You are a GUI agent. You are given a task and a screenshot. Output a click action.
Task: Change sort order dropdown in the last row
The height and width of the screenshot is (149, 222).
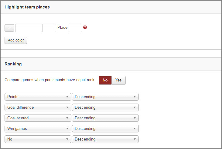[105, 139]
